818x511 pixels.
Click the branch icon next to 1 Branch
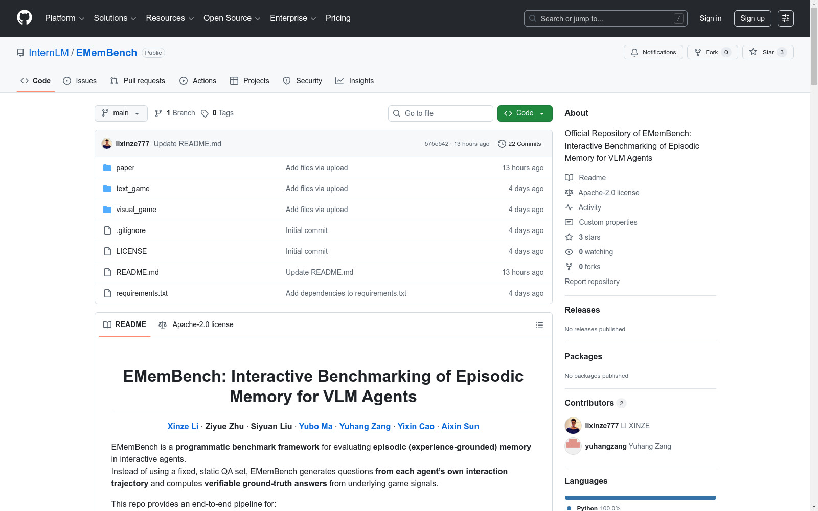click(x=158, y=113)
